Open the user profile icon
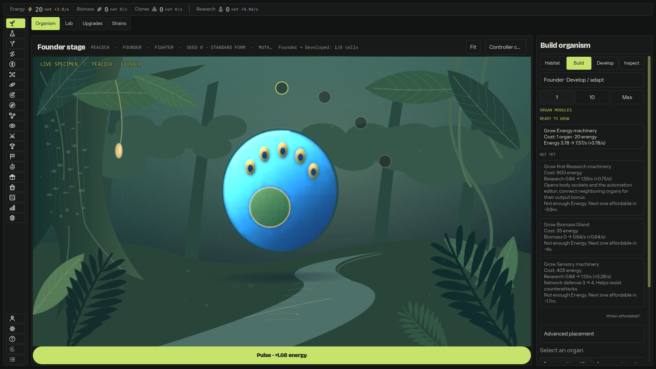Image resolution: width=656 pixels, height=369 pixels. (16, 318)
